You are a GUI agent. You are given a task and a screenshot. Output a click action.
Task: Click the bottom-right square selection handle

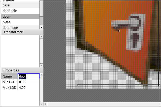(159, 85)
